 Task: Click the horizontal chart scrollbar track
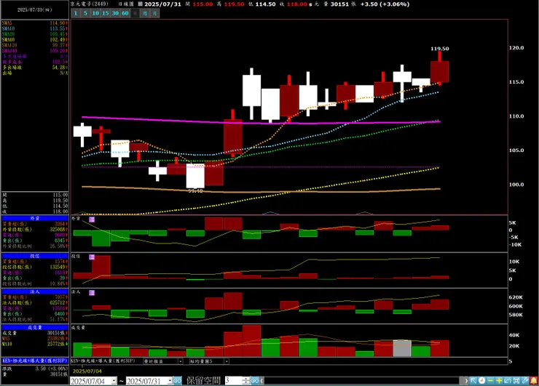(x=361, y=380)
